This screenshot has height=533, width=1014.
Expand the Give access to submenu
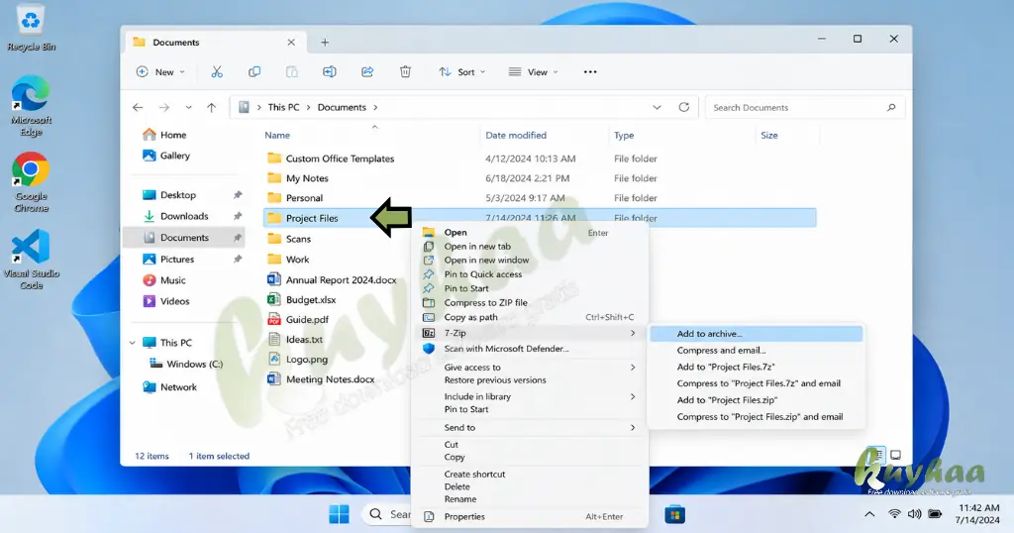529,367
